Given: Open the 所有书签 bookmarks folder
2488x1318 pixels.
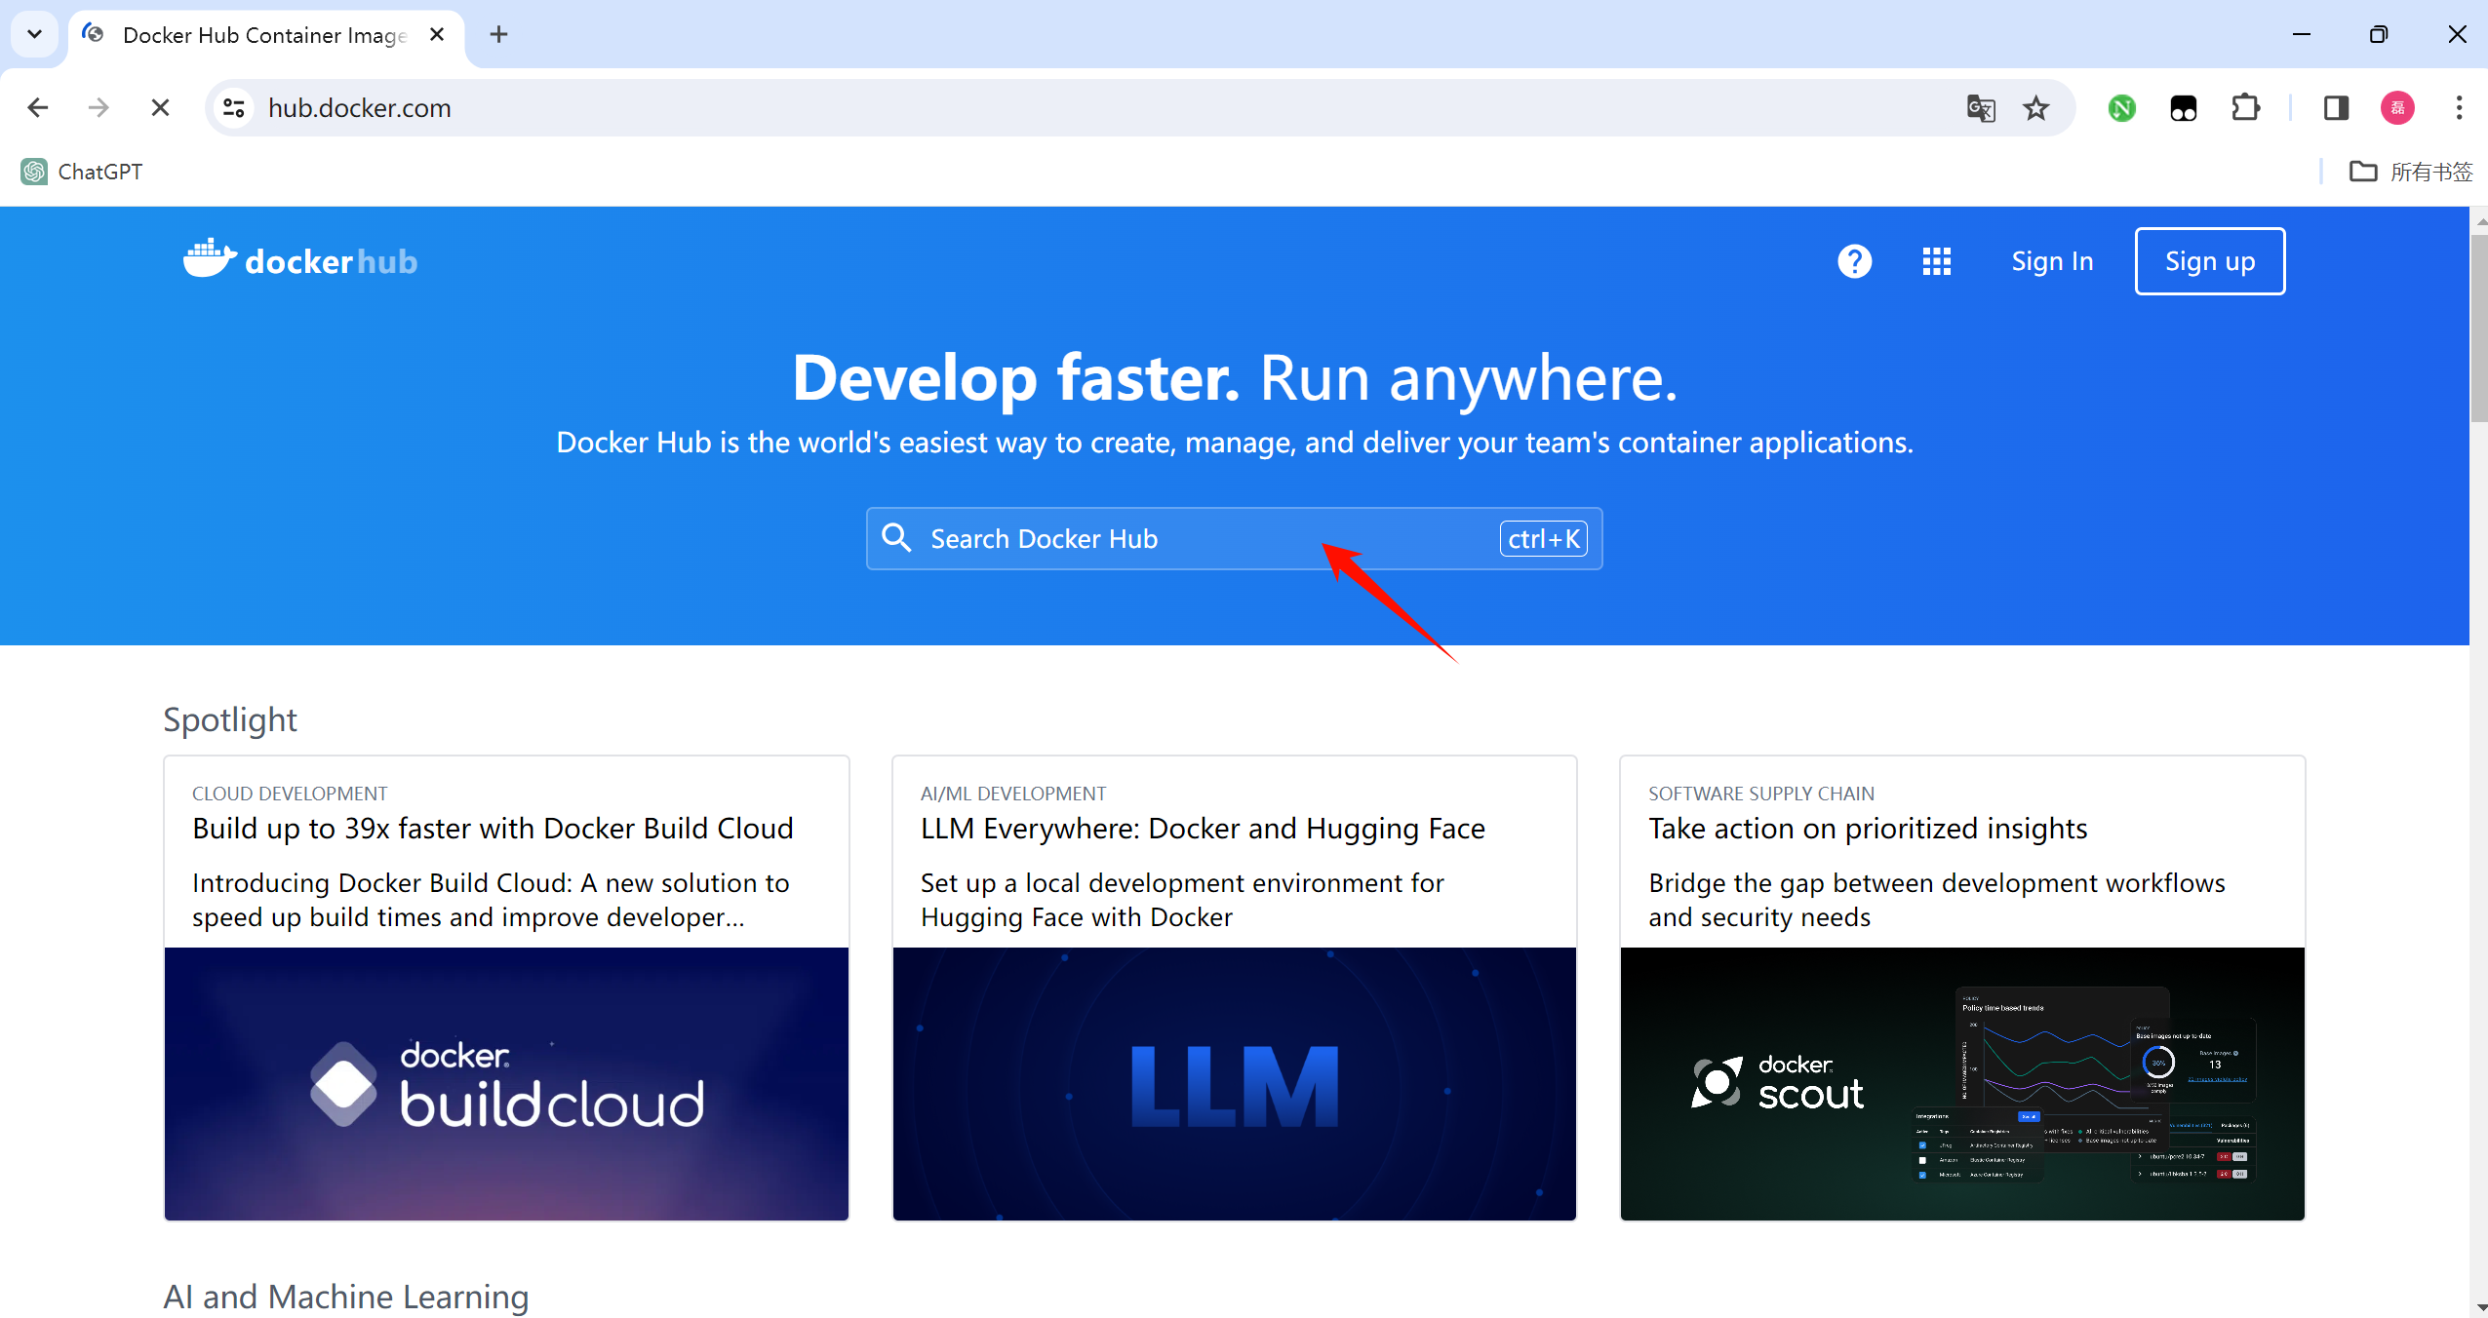Looking at the screenshot, I should (x=2411, y=173).
